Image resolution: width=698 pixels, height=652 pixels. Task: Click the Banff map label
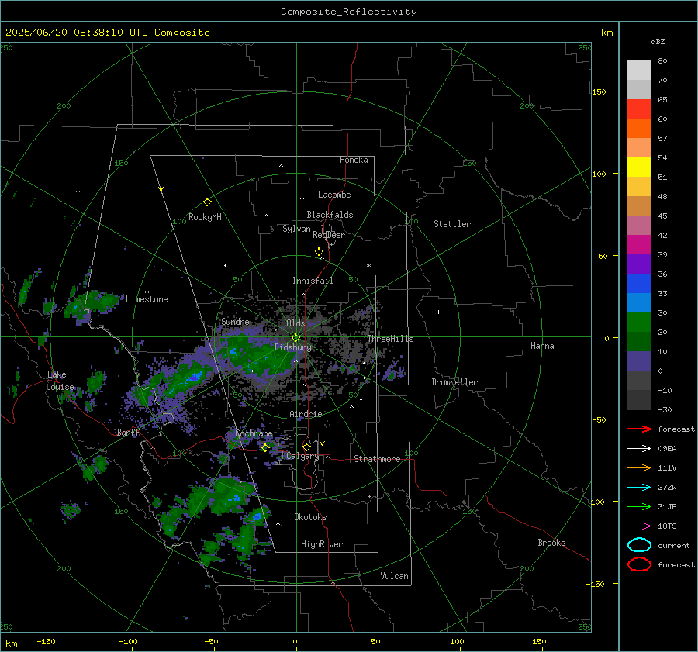point(128,432)
